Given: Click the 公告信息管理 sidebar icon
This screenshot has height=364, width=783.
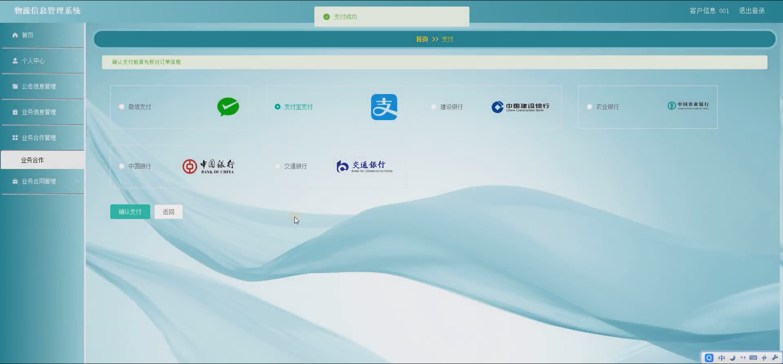Looking at the screenshot, I should (x=15, y=87).
